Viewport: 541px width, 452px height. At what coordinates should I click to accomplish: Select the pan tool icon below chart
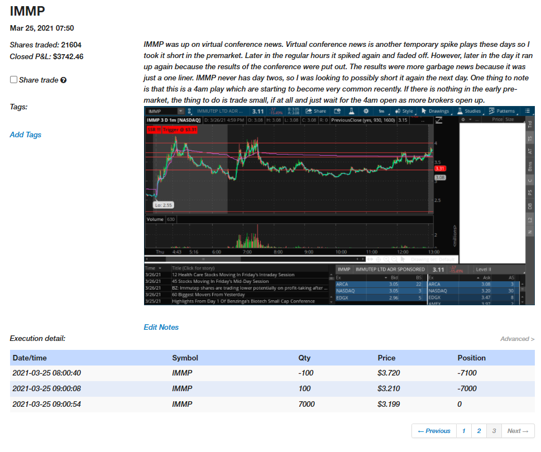370,259
